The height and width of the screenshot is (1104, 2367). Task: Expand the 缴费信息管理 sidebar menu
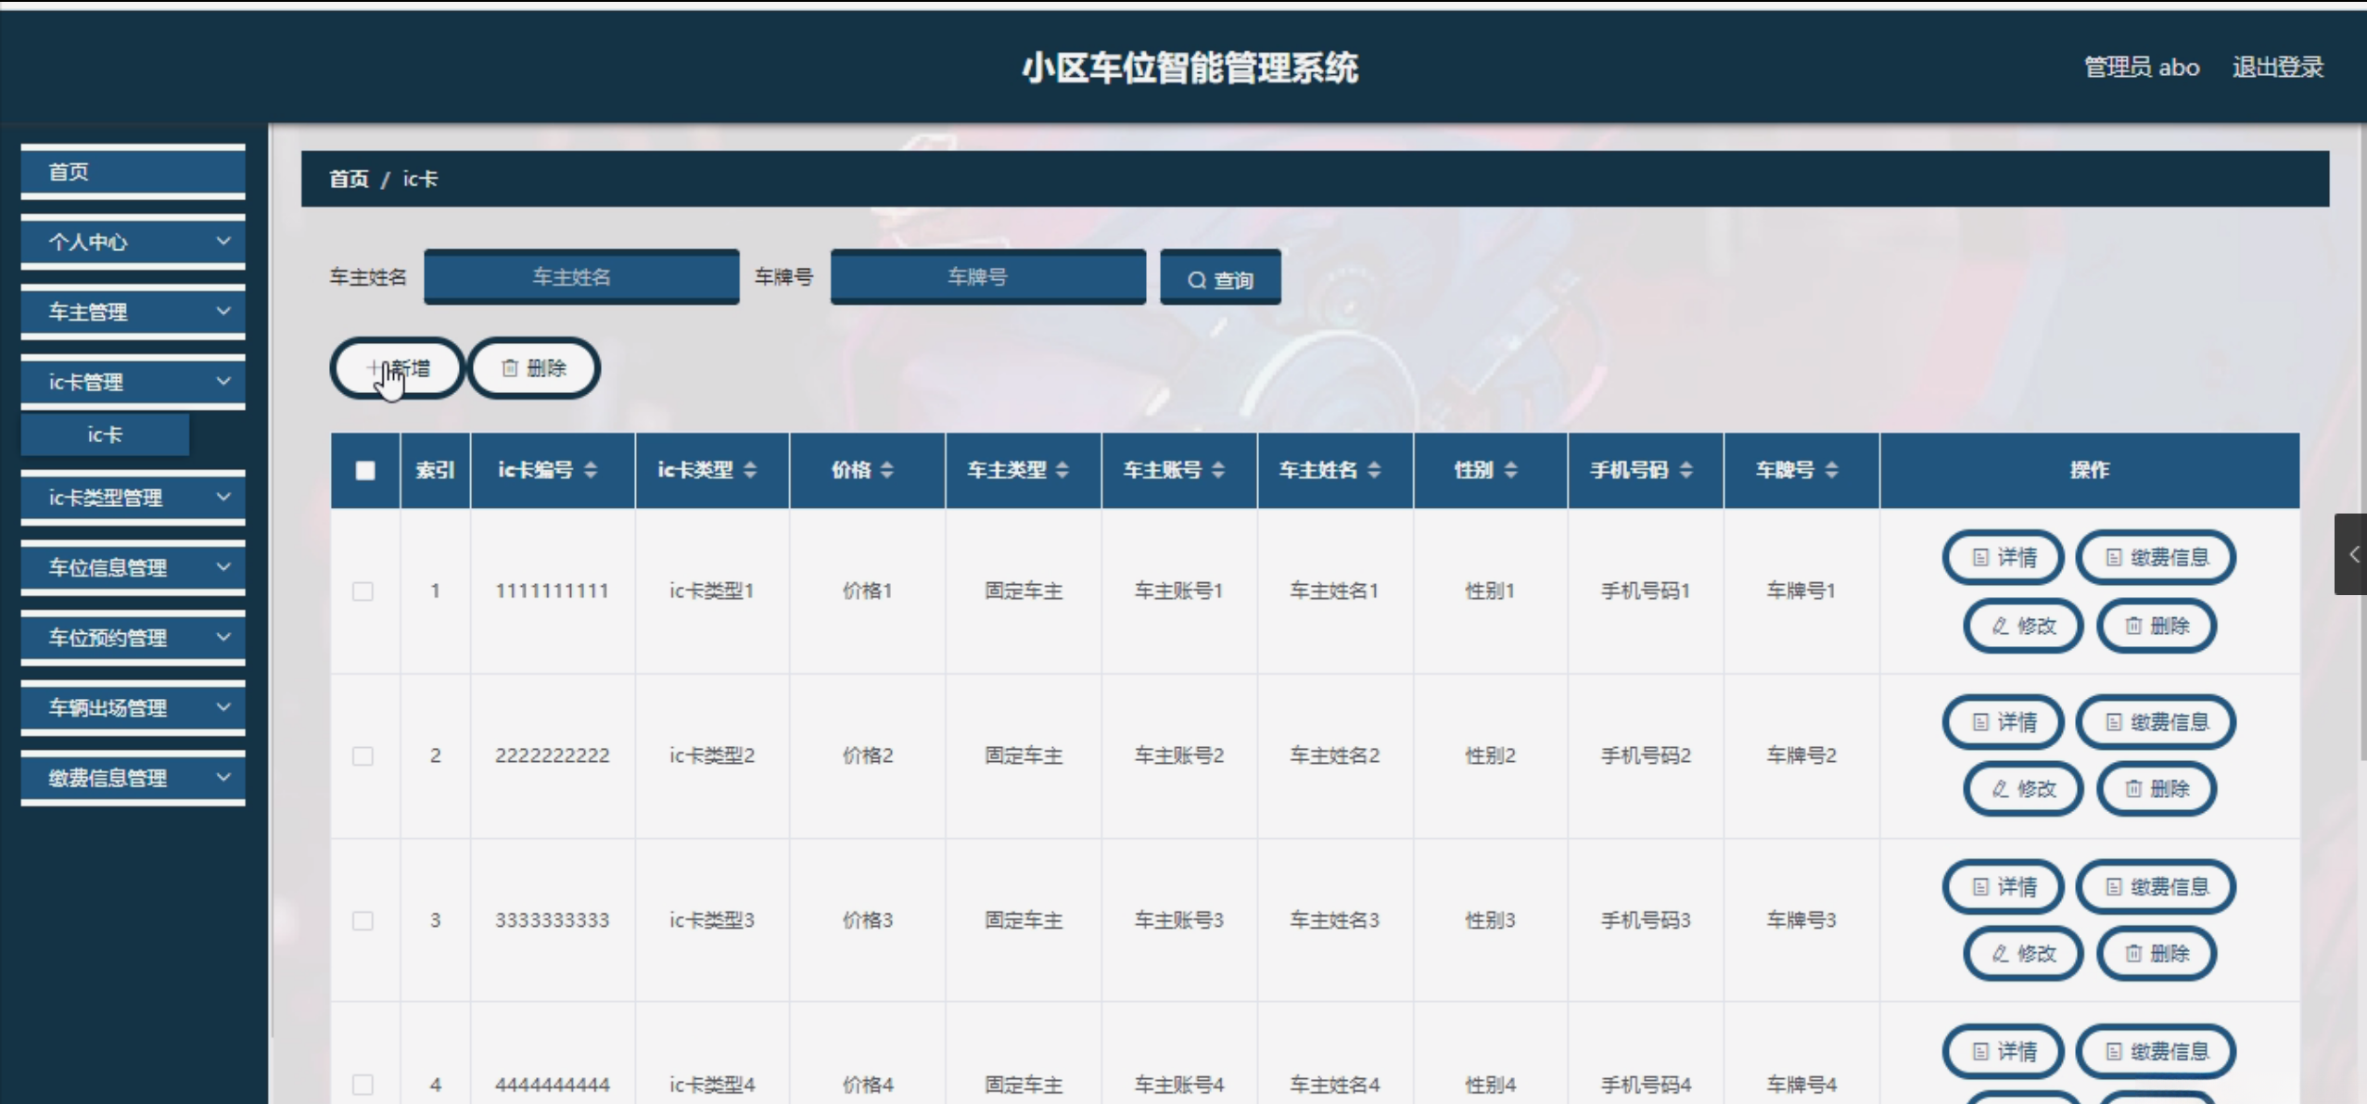coord(133,778)
